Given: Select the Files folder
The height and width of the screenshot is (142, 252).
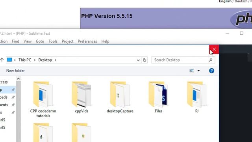Looking at the screenshot, I should click(158, 97).
